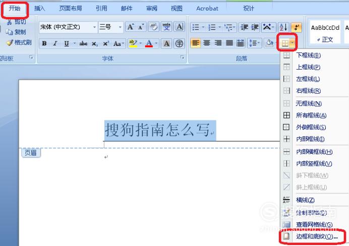Image resolution: width=349 pixels, height=246 pixels.
Task: Switch to the 插入 tab
Action: (x=40, y=9)
